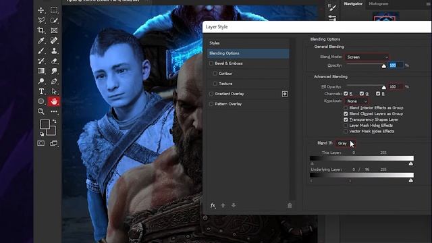This screenshot has width=432, height=243.
Task: Select the Zoom magnifier tool
Action: coord(41,111)
